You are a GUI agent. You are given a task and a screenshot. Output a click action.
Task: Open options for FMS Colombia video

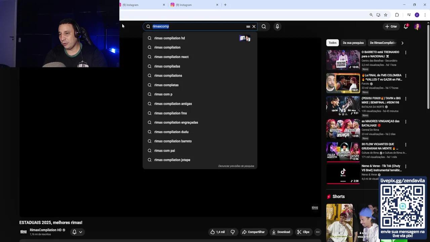(x=405, y=76)
